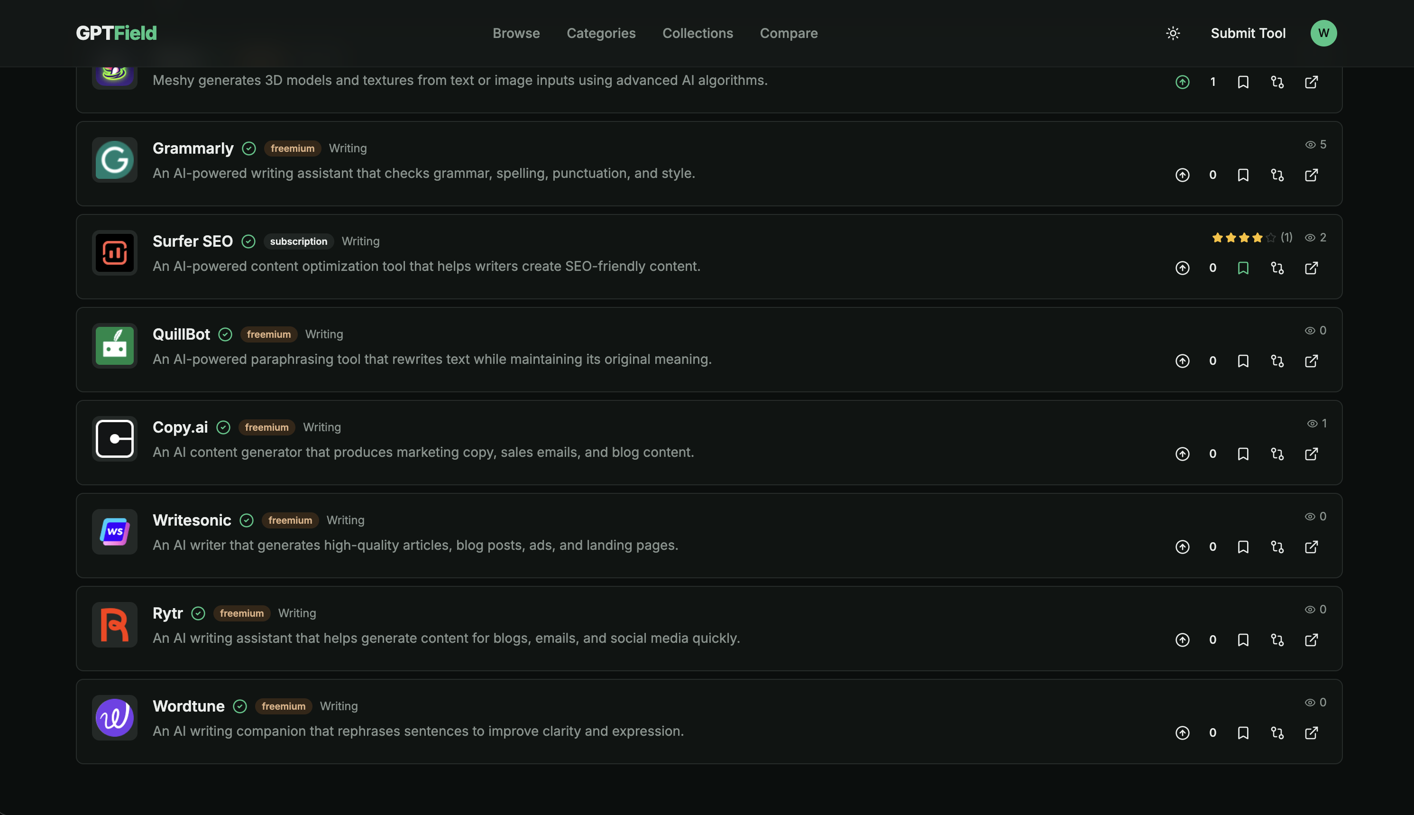Viewport: 1414px width, 815px height.
Task: Click the GPTField home logo
Action: coord(116,34)
